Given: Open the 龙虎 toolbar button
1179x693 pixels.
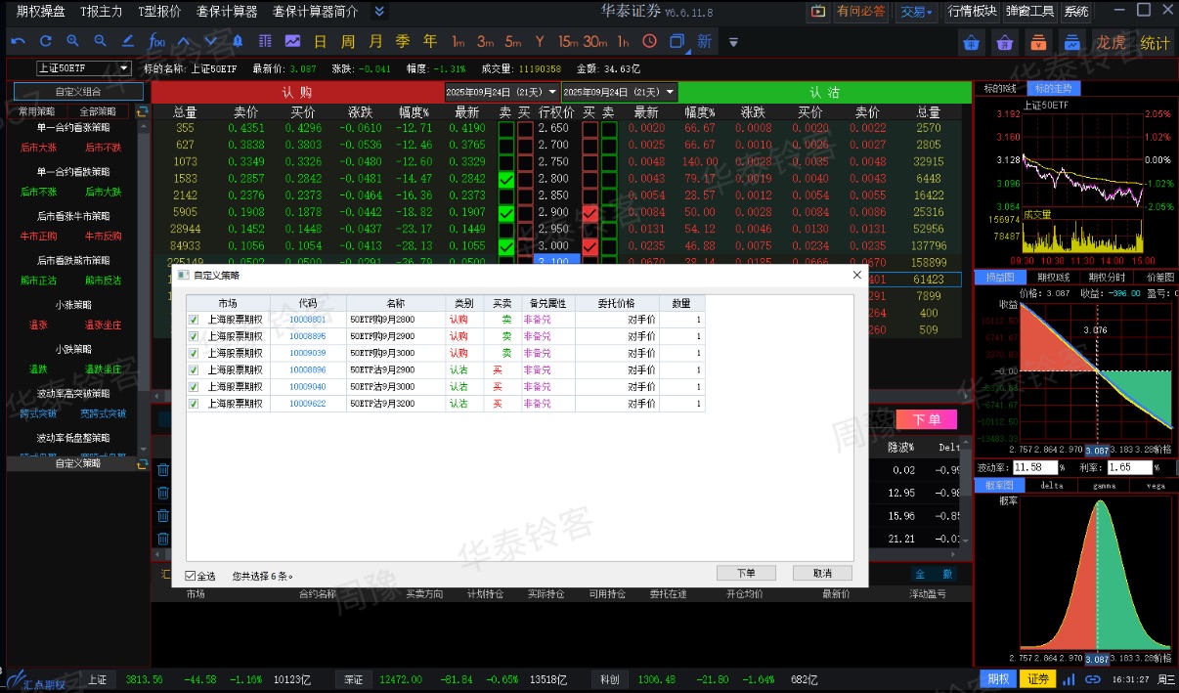Looking at the screenshot, I should 1111,43.
